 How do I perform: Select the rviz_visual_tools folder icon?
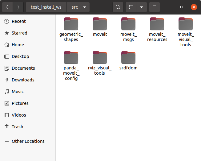click(100, 57)
